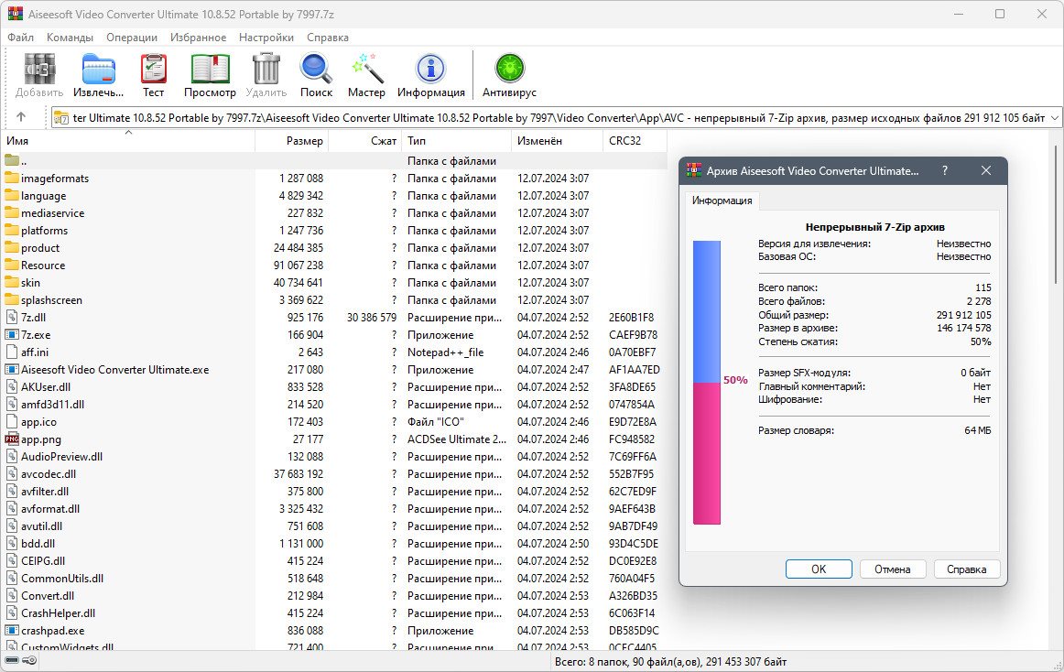Run the Антивирус (Virus scan) icon

click(509, 71)
